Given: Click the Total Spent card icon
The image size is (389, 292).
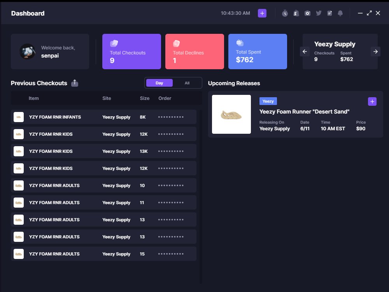Looking at the screenshot, I should point(240,43).
